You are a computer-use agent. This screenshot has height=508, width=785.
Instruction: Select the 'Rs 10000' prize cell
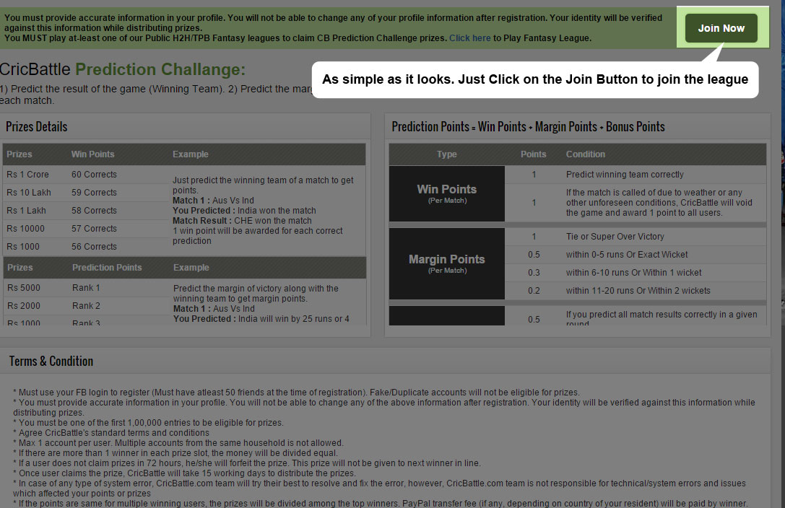[25, 229]
